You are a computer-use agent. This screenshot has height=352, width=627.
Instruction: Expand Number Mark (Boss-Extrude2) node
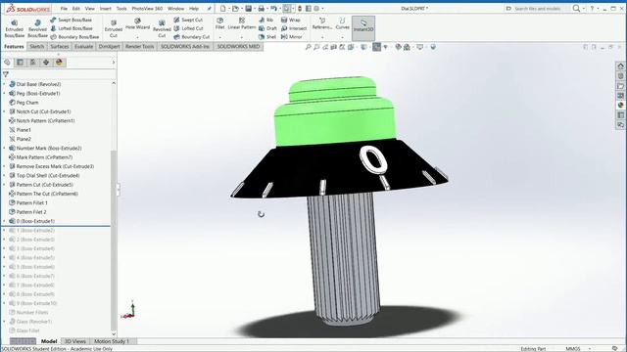(x=4, y=148)
